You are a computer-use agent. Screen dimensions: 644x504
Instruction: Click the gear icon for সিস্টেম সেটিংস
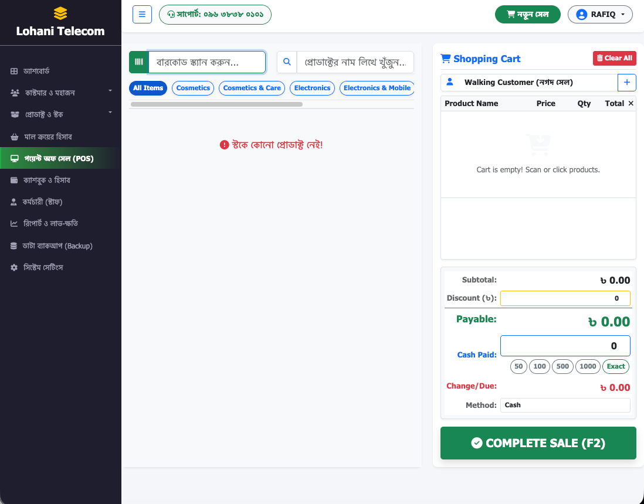pos(14,268)
